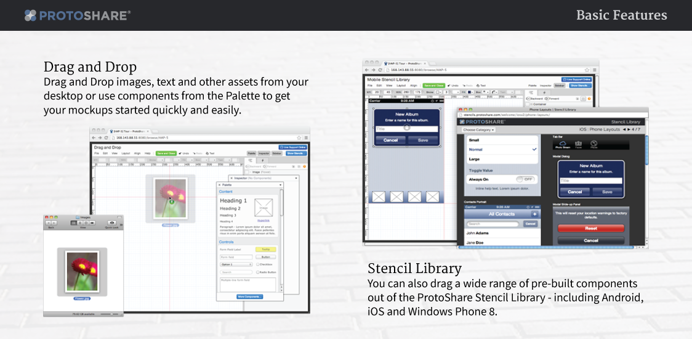Screen dimensions: 692x339
Task: Click previous page arrow in Stencil Library
Action: 624,129
